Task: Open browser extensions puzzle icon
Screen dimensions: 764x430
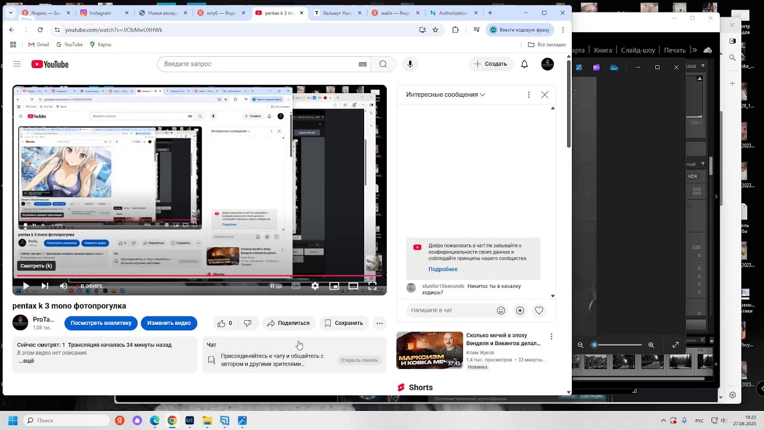Action: click(x=455, y=29)
